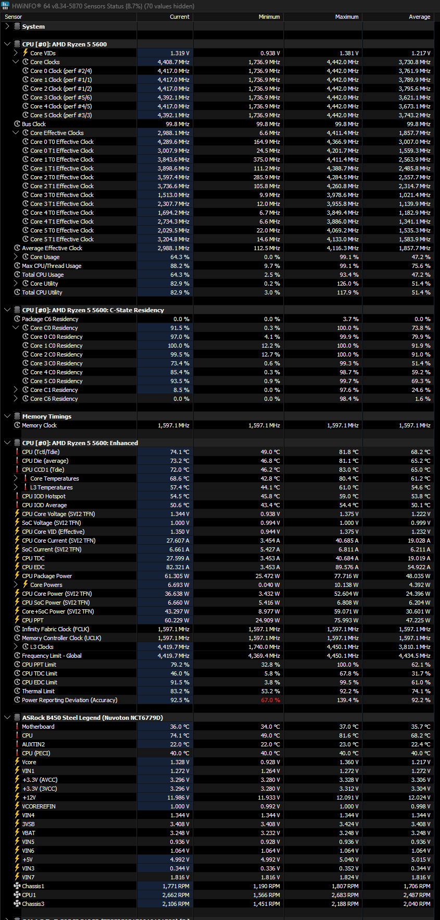Click the clock icon of Thermal Limit

pos(17,691)
